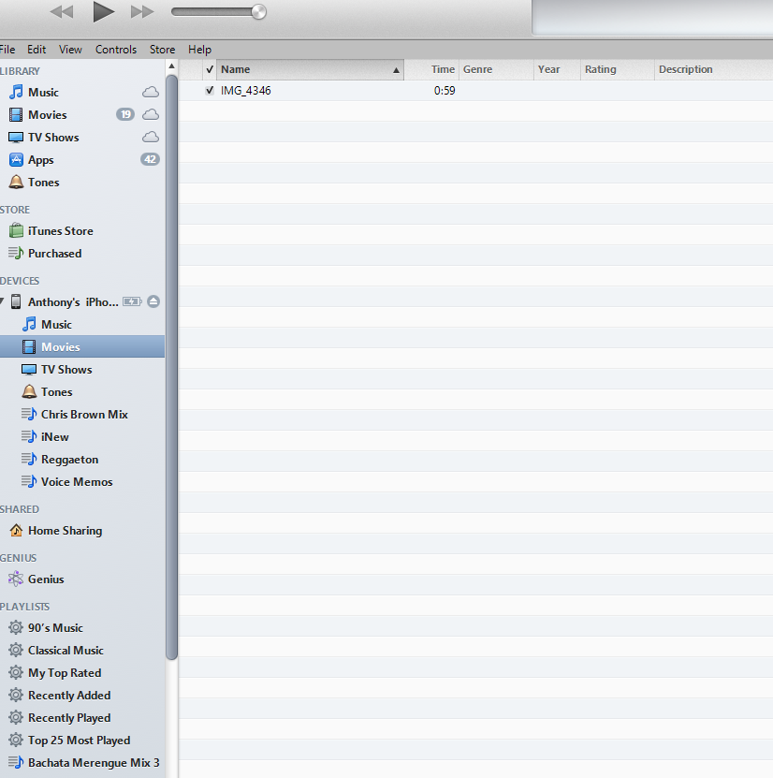Open the View menu
Image resolution: width=773 pixels, height=778 pixels.
70,50
